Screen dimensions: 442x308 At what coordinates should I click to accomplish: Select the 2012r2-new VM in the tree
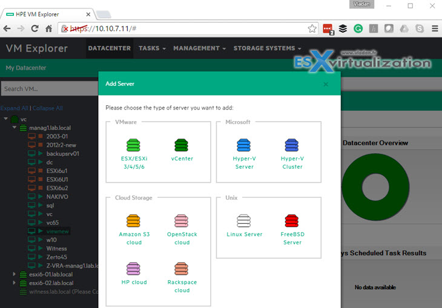pos(61,145)
